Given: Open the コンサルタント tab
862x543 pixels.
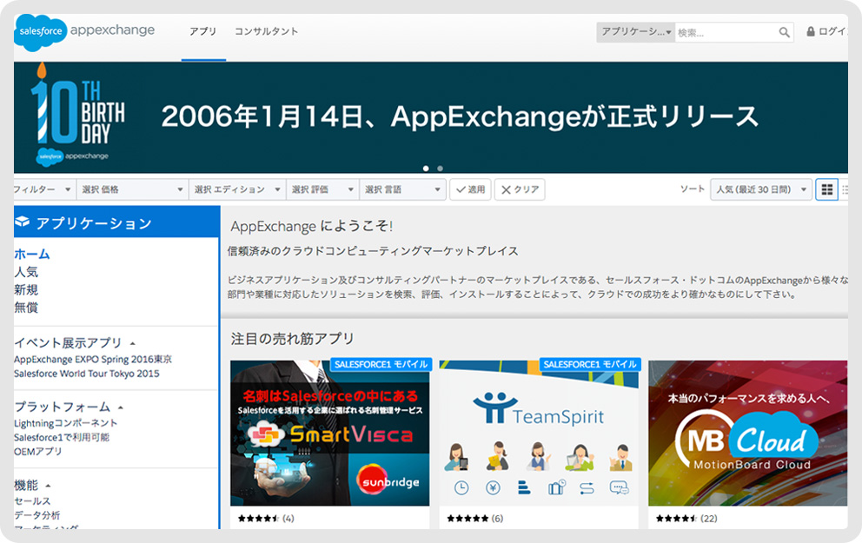Looking at the screenshot, I should [x=266, y=32].
